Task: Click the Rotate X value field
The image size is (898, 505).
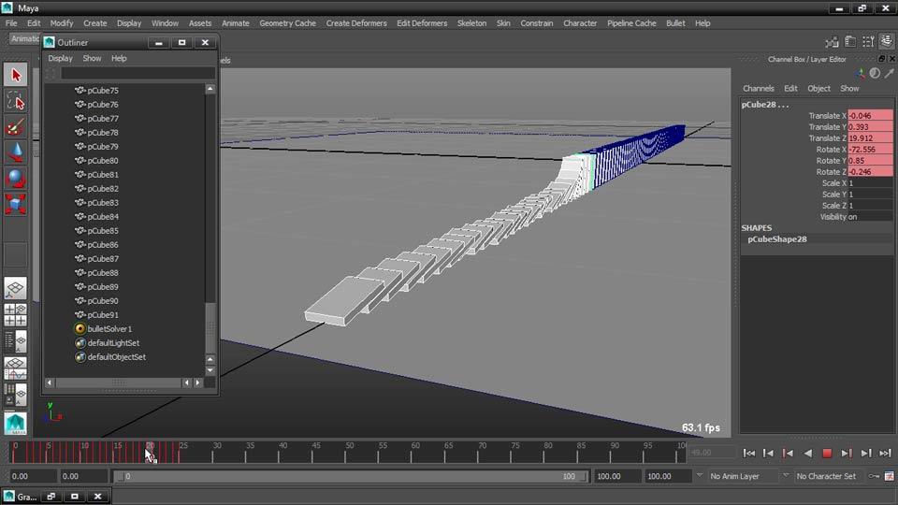Action: 870,150
